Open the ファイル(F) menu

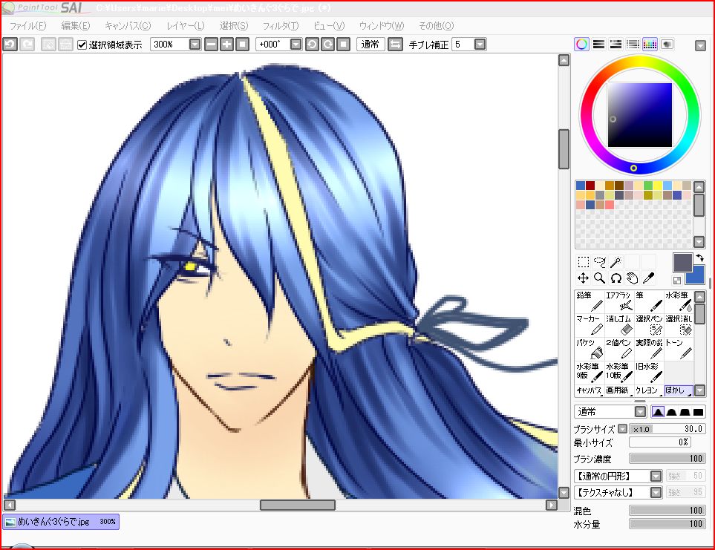27,26
